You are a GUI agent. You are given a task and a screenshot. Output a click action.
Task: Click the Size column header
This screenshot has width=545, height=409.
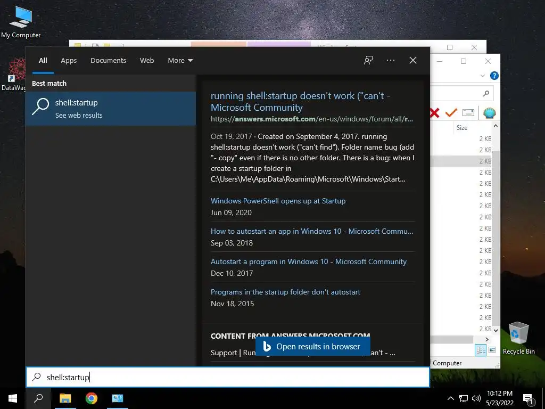tap(462, 128)
